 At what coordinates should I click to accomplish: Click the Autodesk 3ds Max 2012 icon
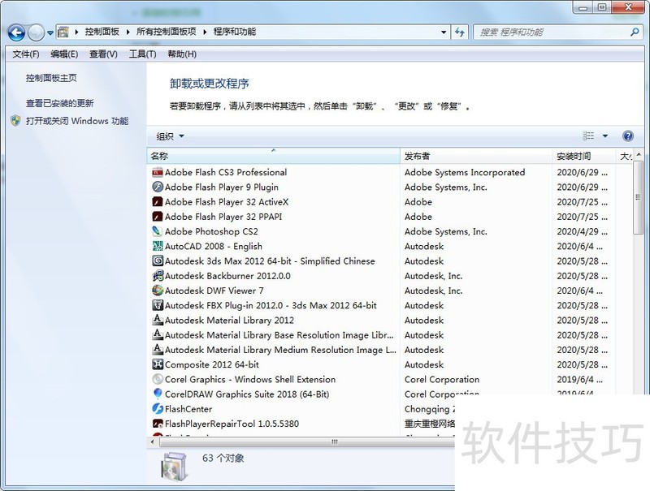[x=158, y=261]
